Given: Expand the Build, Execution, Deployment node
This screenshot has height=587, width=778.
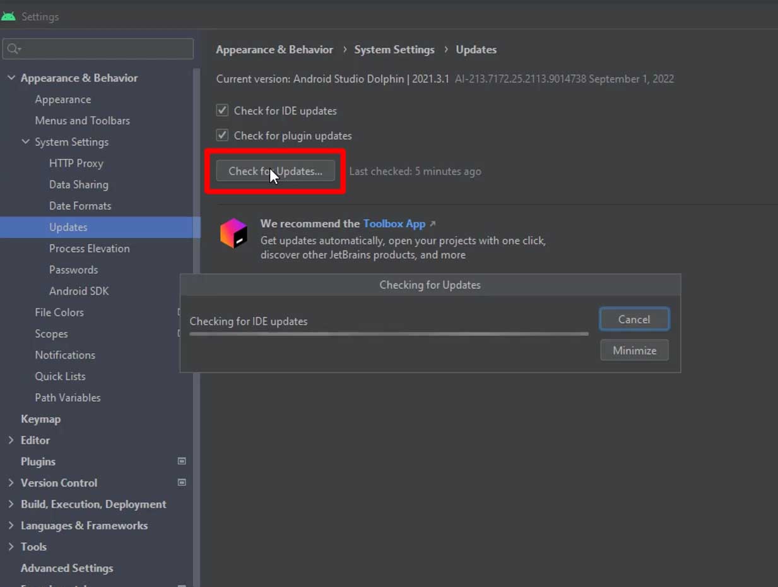Looking at the screenshot, I should 11,504.
